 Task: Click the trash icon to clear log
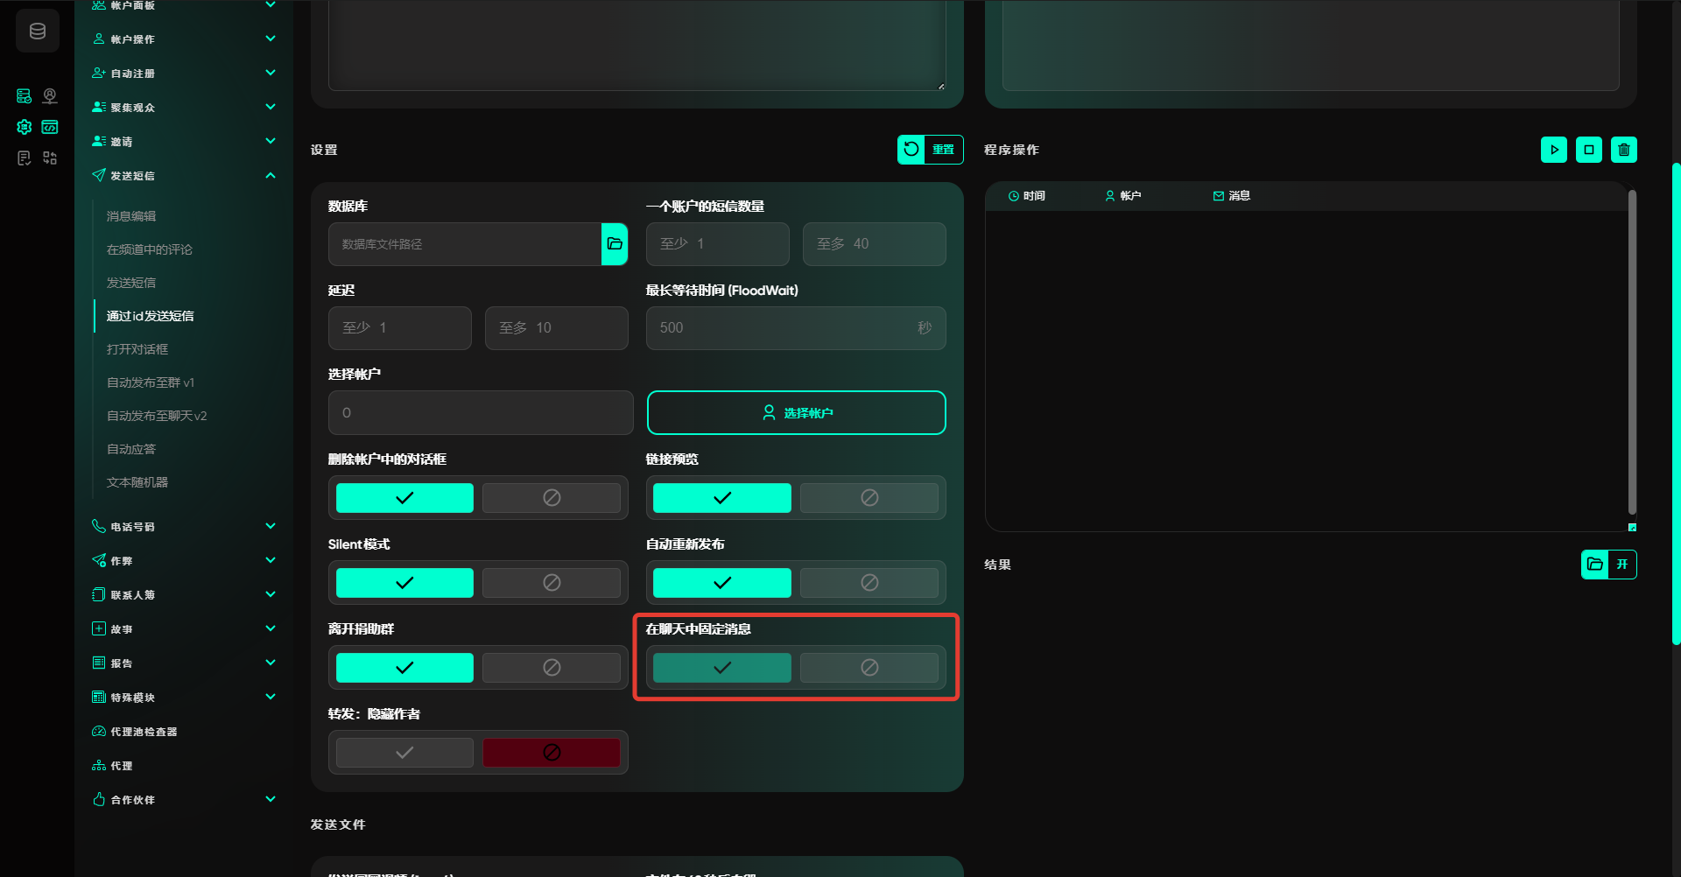[x=1623, y=150]
